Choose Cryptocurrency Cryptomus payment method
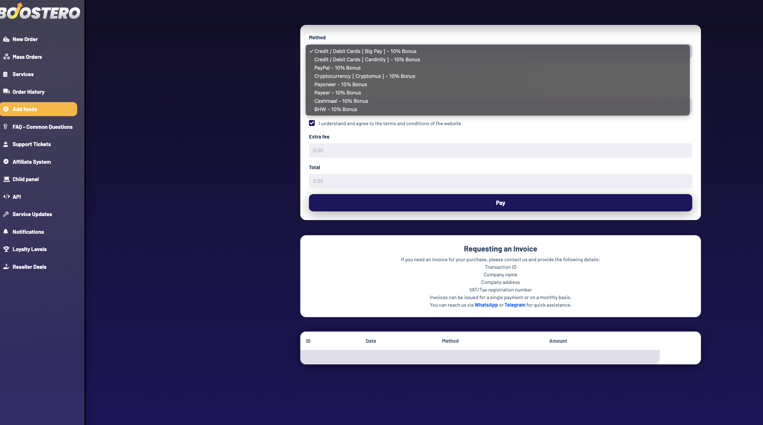Screen dimensions: 763x425 coord(365,76)
